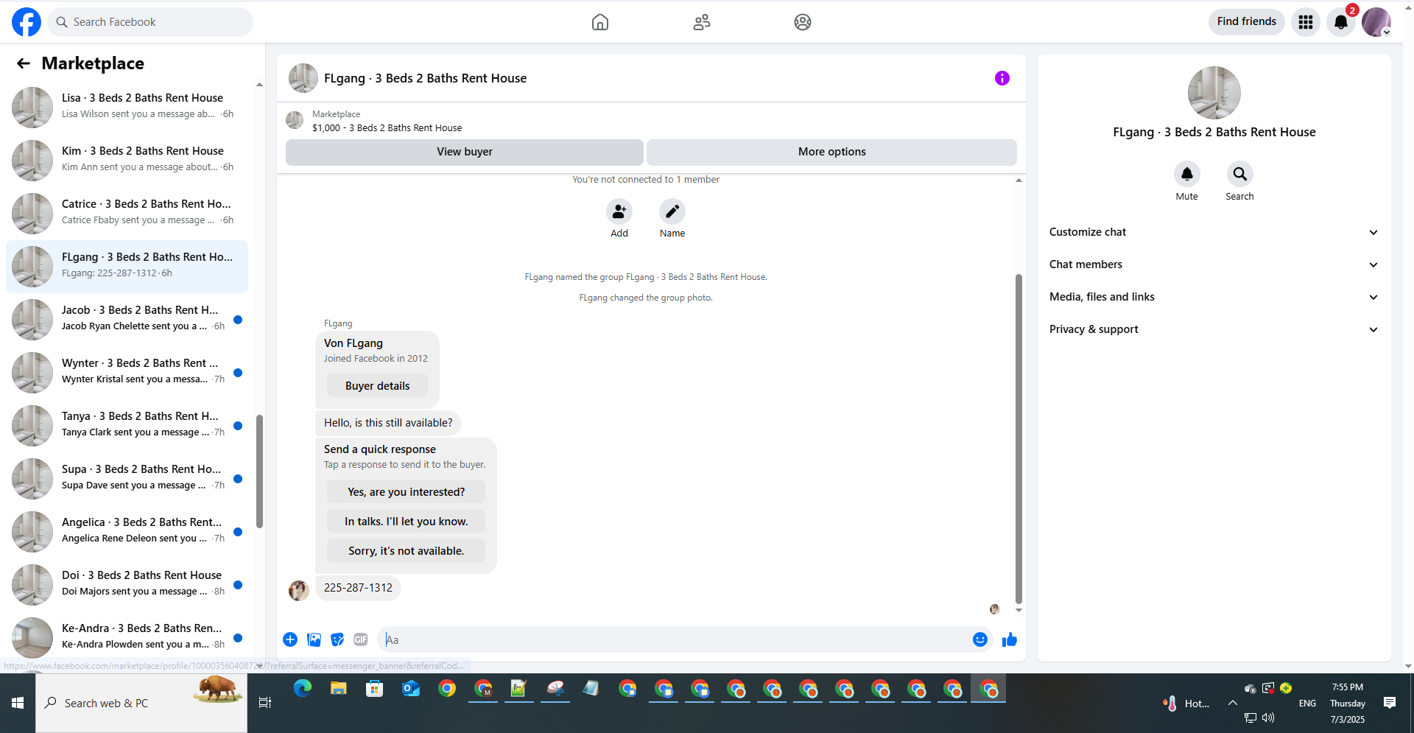The image size is (1414, 733).
Task: Open the Wynter conversation
Action: coord(127,372)
